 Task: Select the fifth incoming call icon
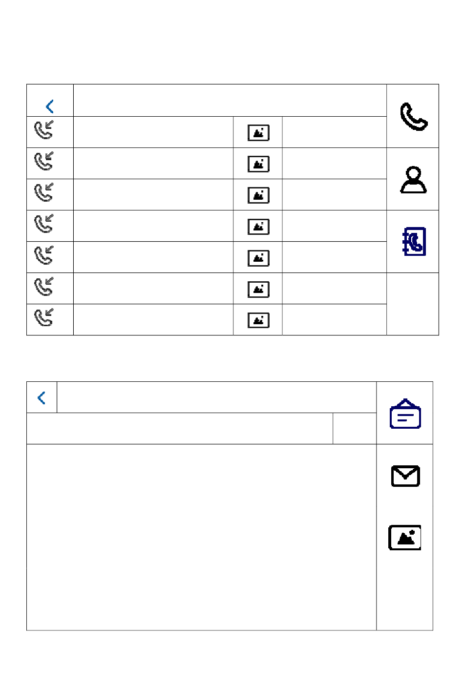44,255
